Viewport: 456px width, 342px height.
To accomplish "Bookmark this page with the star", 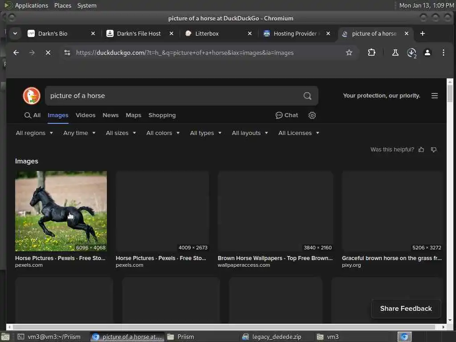I will (x=349, y=53).
